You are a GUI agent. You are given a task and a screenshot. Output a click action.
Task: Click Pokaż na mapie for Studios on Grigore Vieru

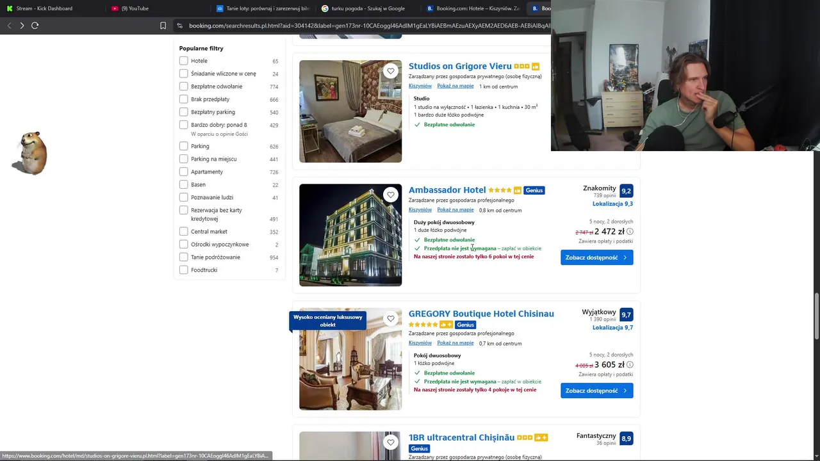coord(455,86)
